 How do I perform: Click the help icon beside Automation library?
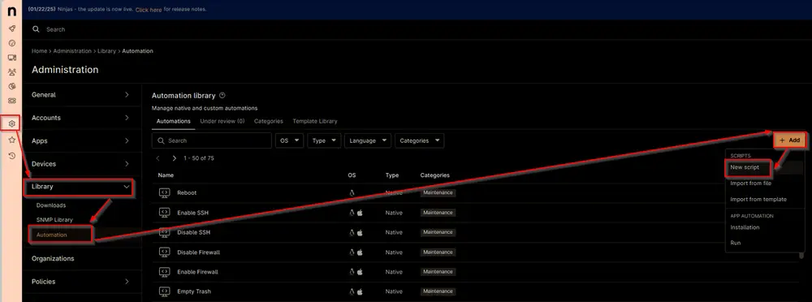[x=222, y=95]
